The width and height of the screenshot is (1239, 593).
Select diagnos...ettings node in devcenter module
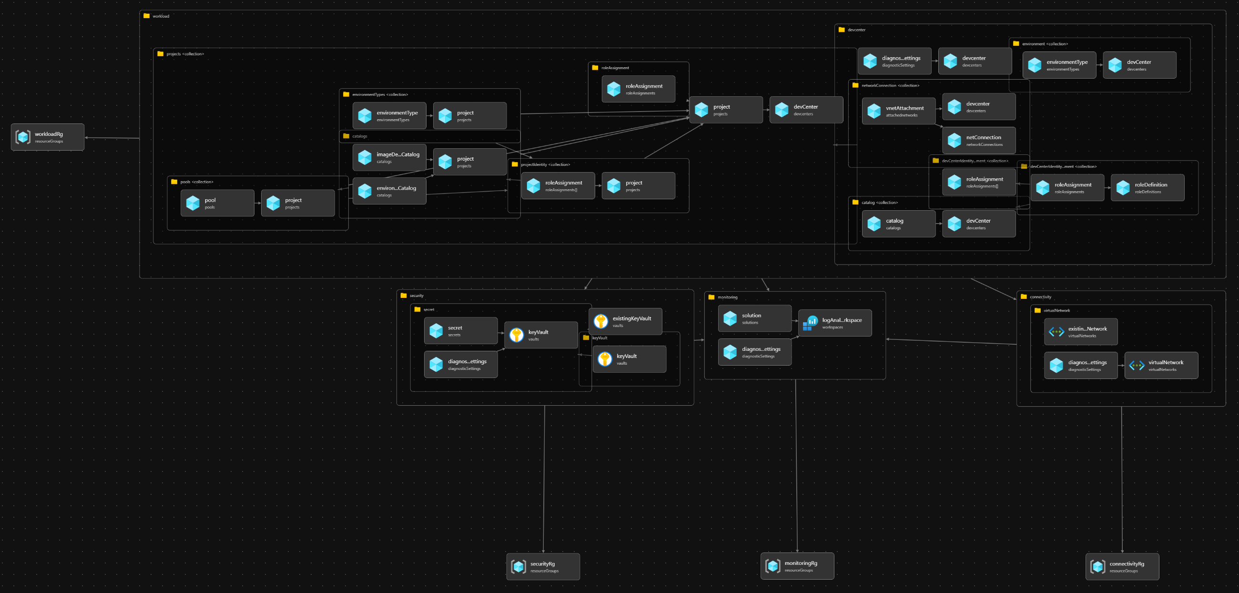click(894, 61)
